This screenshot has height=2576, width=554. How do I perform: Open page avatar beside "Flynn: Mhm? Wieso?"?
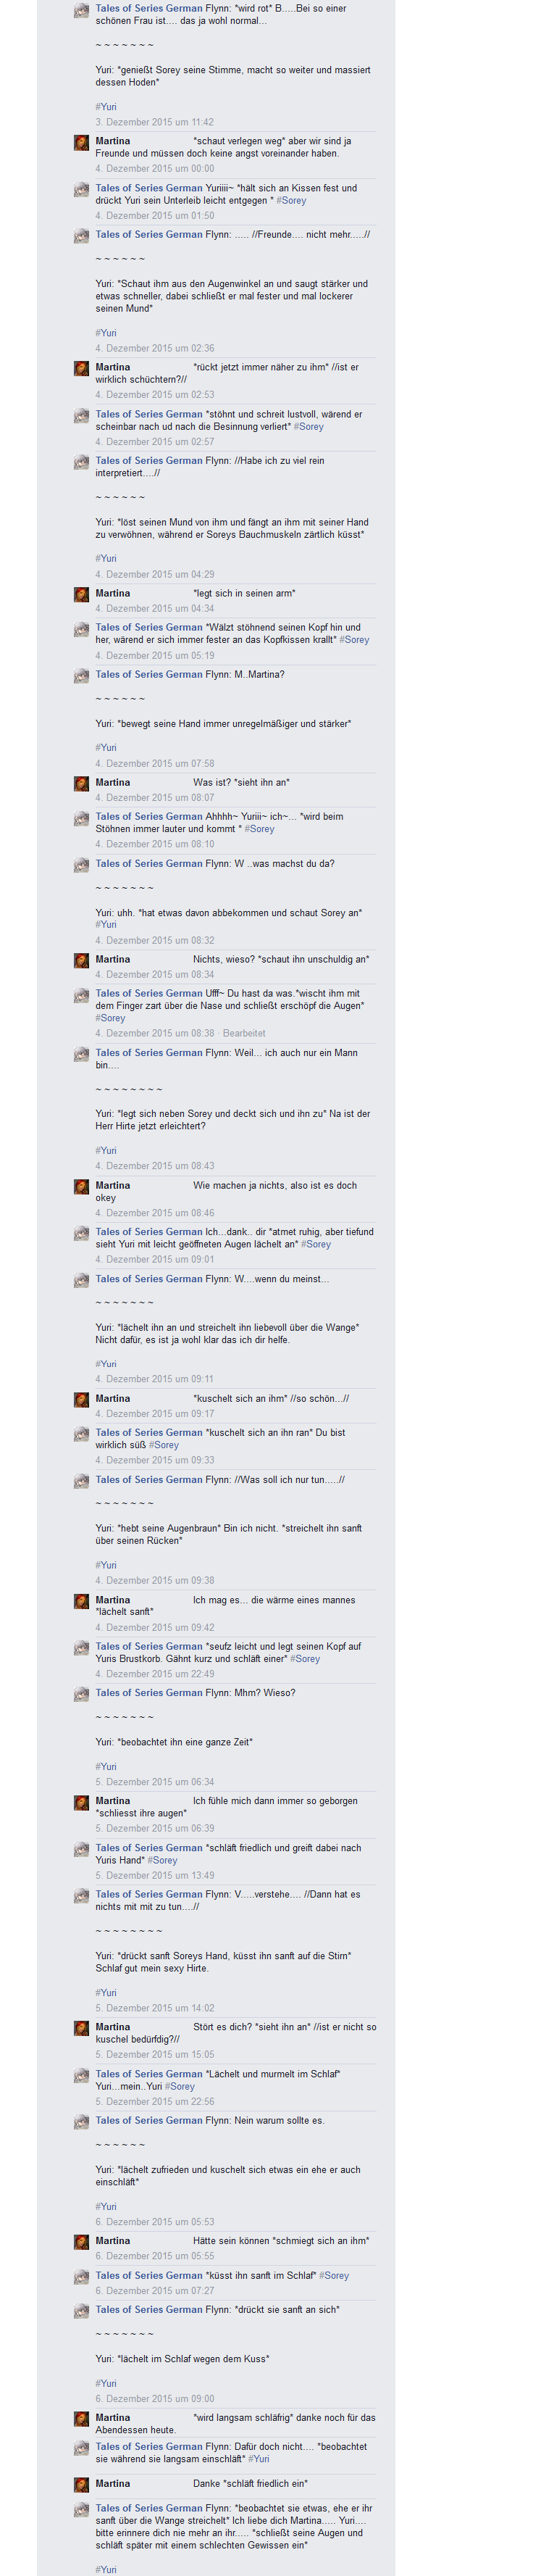81,1694
